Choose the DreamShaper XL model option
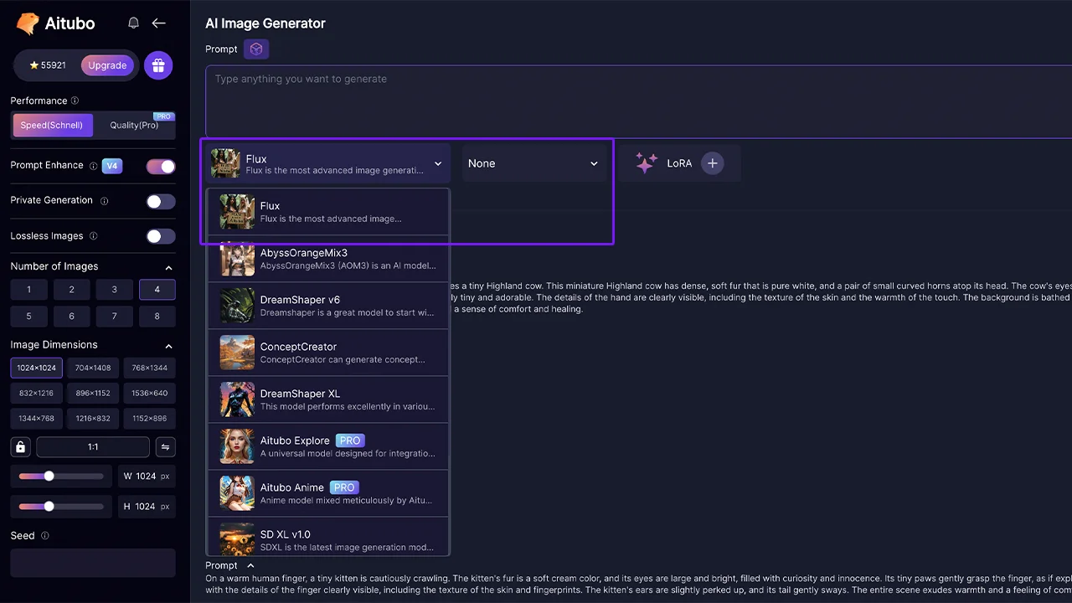Viewport: 1072px width, 603px height. pyautogui.click(x=328, y=399)
